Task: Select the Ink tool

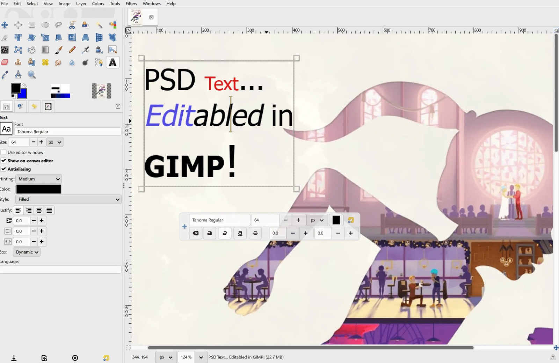Action: coord(99,50)
